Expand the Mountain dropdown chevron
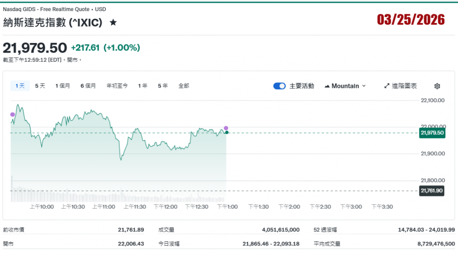This screenshot has height=255, width=458. click(x=364, y=86)
